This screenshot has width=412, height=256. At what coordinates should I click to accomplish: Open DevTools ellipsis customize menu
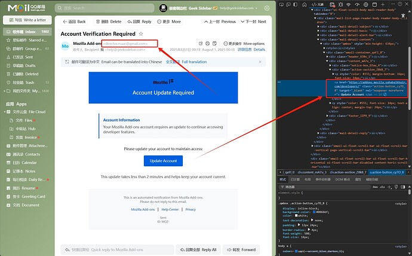point(393,4)
